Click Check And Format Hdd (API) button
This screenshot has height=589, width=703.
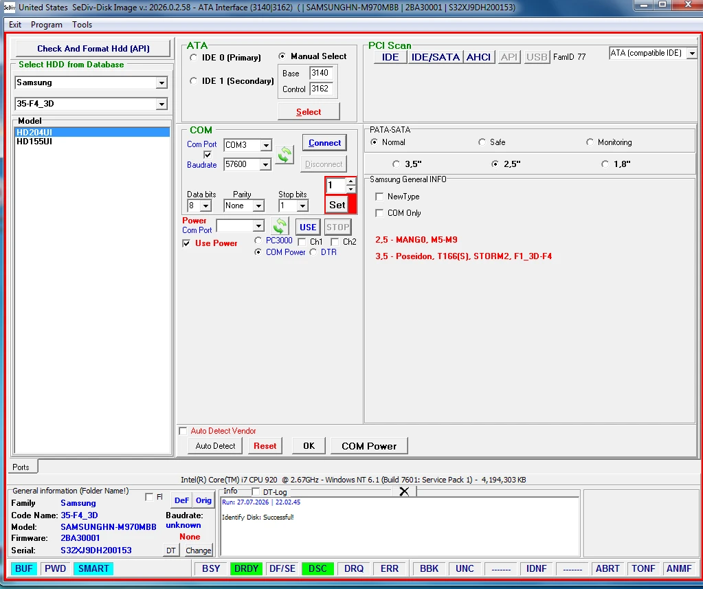click(x=93, y=48)
